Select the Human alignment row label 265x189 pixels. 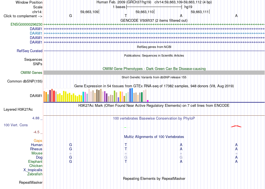[x=37, y=145]
